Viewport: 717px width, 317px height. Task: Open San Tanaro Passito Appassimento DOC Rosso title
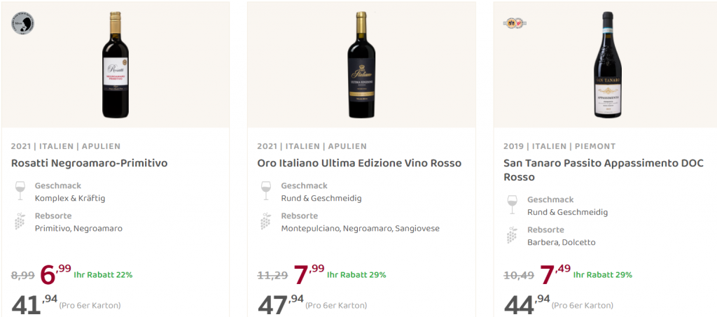[603, 170]
